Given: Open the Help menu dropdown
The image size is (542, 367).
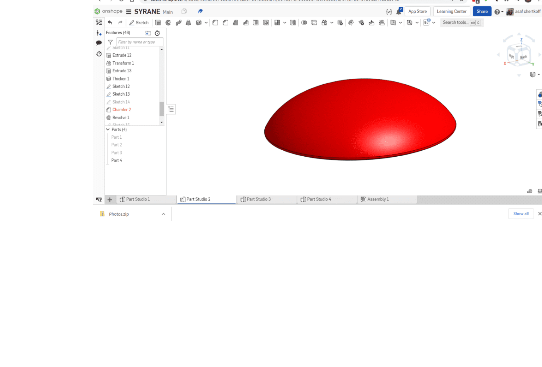Looking at the screenshot, I should pos(499,12).
